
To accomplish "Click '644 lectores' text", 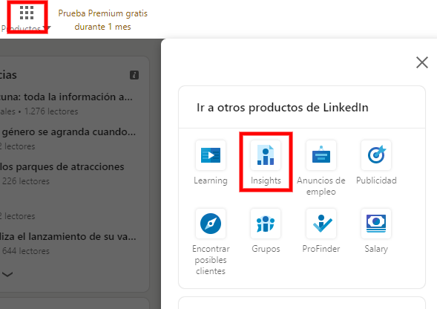I will click(26, 251).
